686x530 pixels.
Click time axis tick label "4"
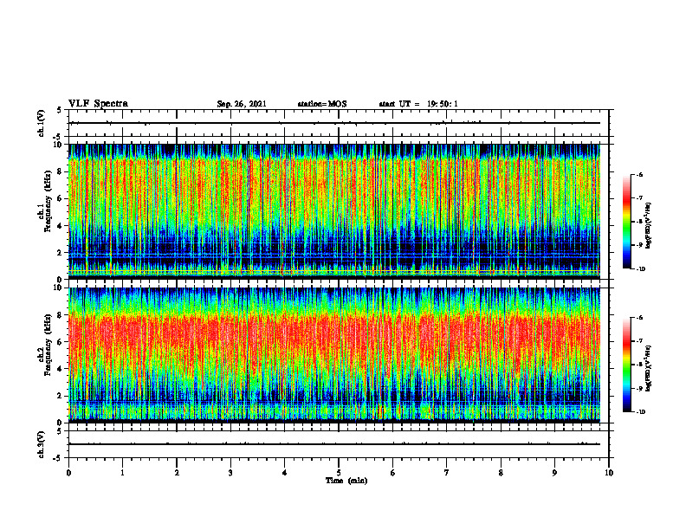284,473
